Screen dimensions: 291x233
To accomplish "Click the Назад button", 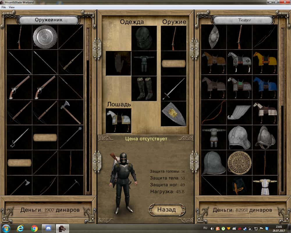I will pyautogui.click(x=167, y=209).
